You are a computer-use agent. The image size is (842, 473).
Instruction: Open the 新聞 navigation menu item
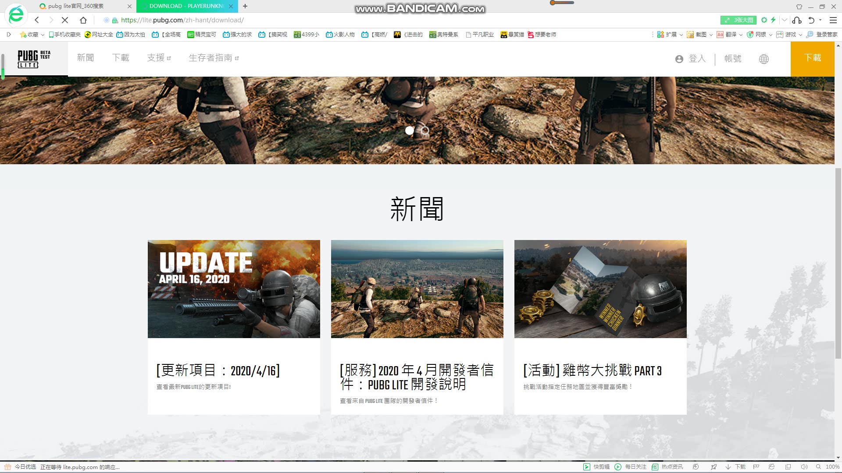[x=86, y=58]
